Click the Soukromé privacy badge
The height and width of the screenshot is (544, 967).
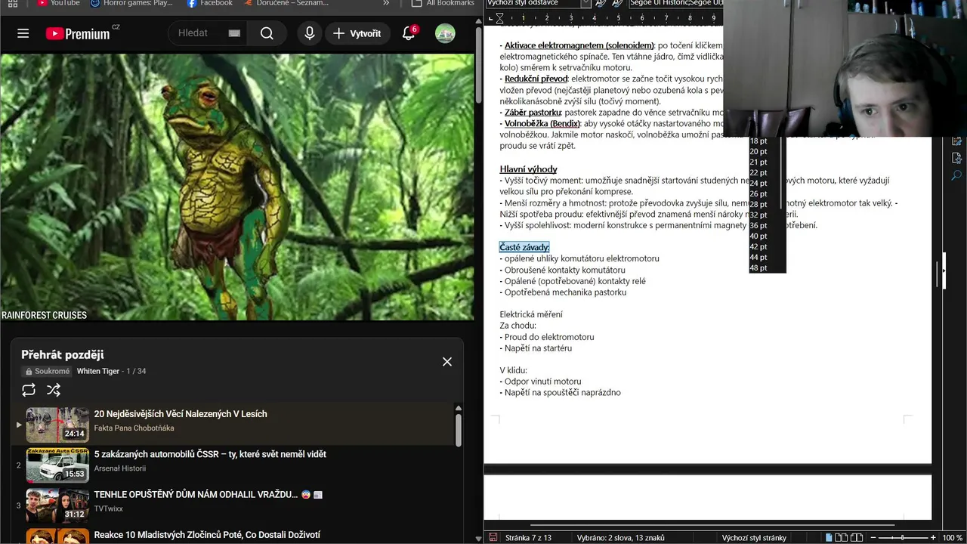coord(47,371)
